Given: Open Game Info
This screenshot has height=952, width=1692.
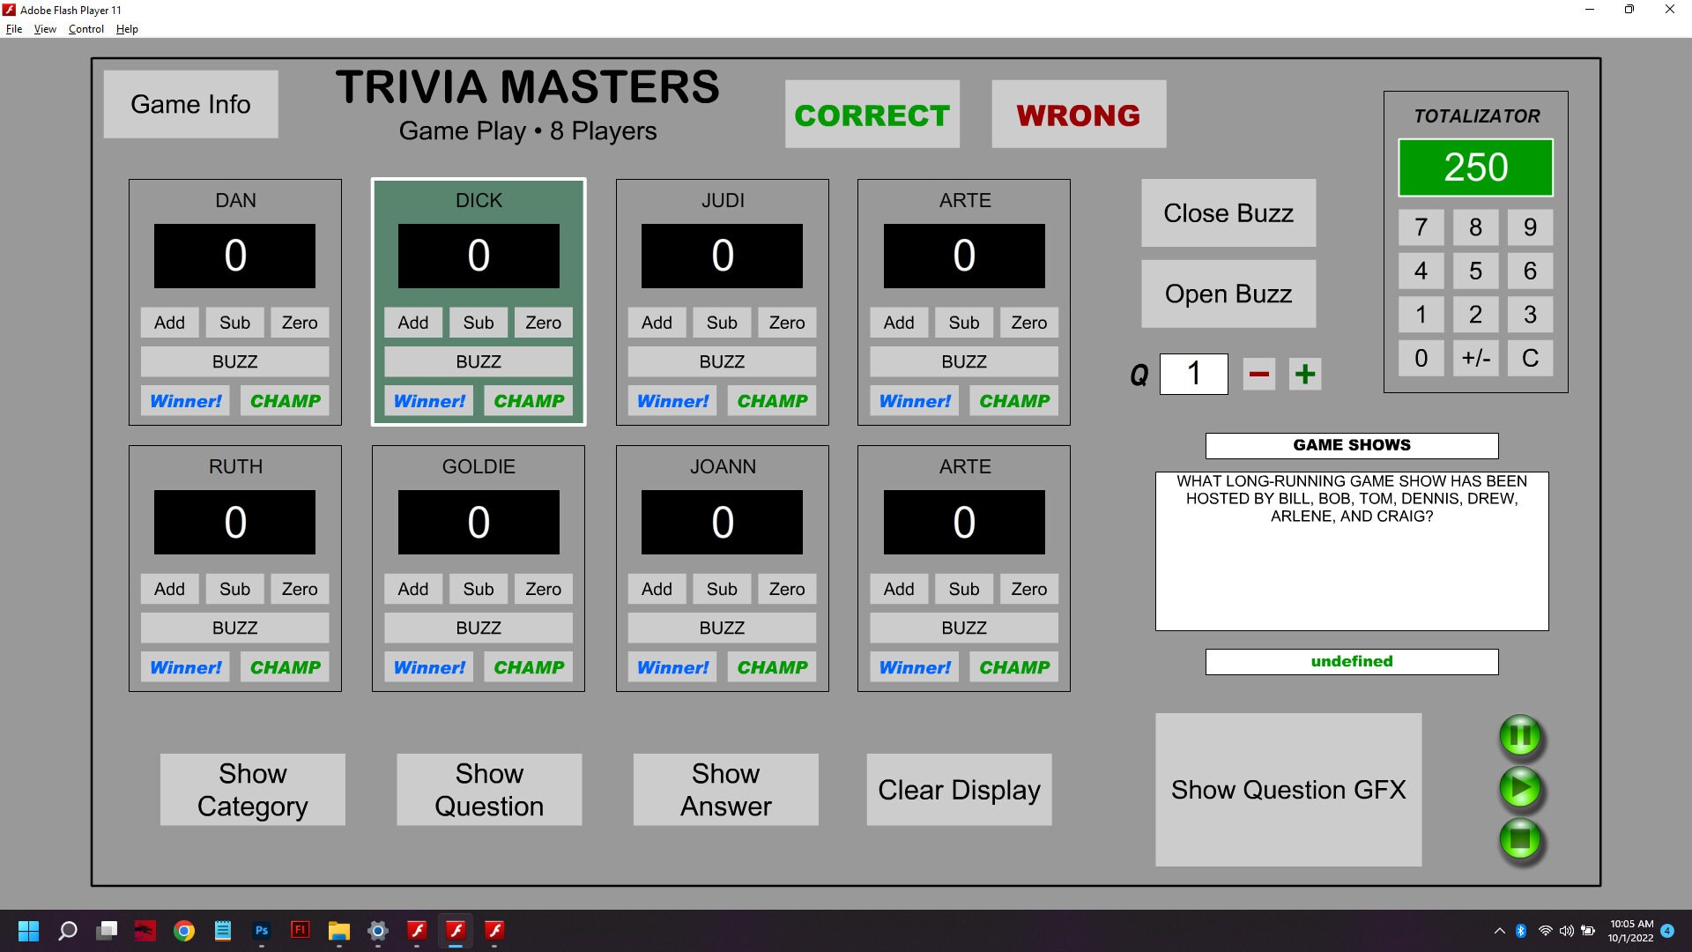Looking at the screenshot, I should (189, 104).
